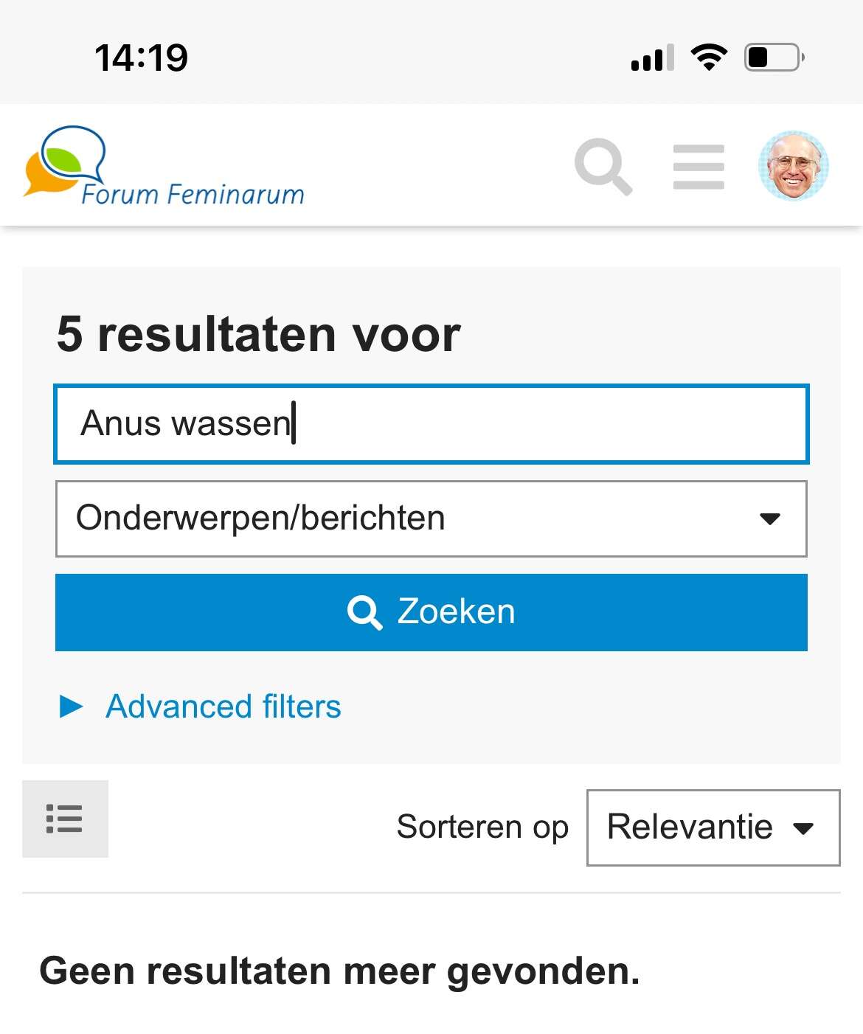Open the Advanced filters link
863x1034 pixels.
coord(223,707)
